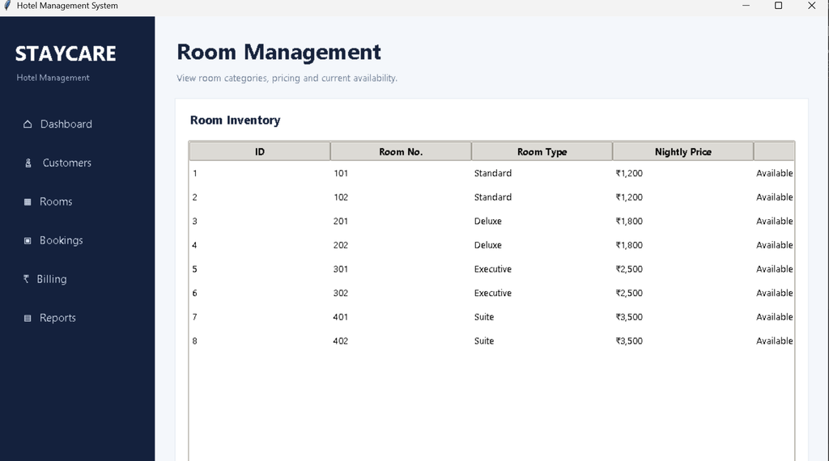Click Suite type in room 402 row
The height and width of the screenshot is (461, 829).
click(484, 341)
